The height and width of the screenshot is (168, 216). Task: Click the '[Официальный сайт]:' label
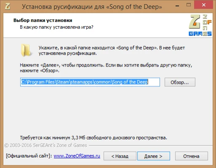coord(29,156)
